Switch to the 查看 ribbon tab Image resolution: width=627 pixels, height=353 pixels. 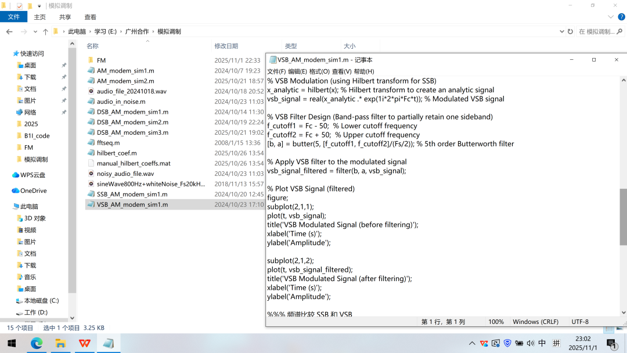[x=91, y=17]
